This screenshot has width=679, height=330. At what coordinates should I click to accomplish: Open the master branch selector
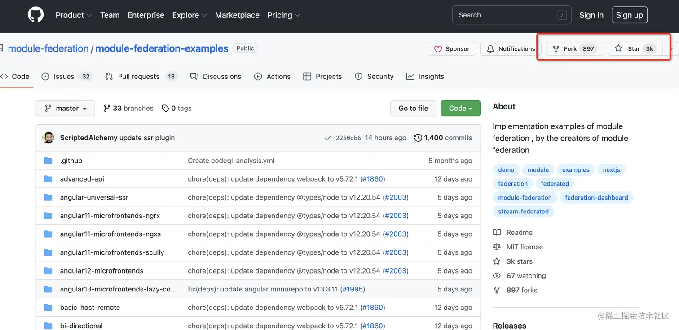tap(66, 108)
